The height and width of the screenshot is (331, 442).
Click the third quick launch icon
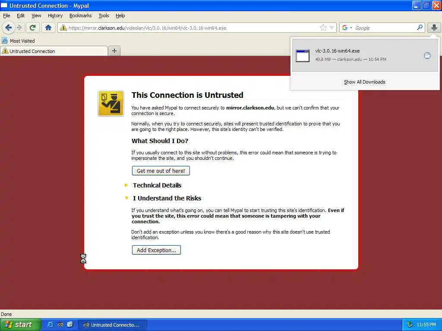pos(70,325)
